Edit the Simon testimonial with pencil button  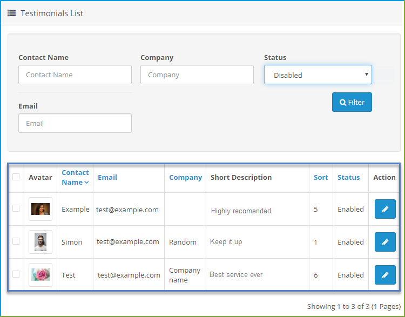(385, 242)
